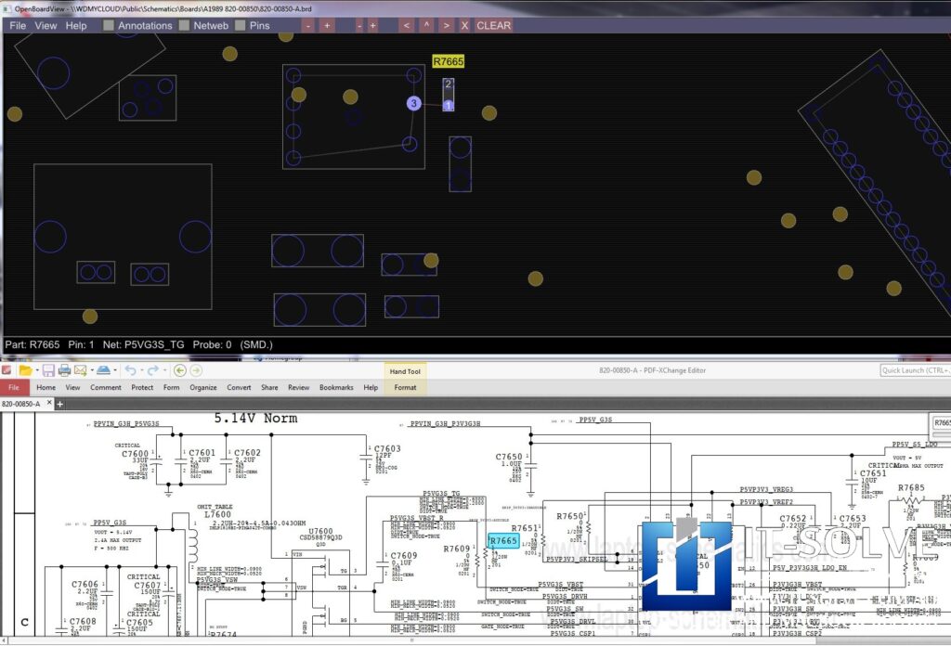Select pin 2 of R7665 on board
951x646 pixels.
(x=449, y=84)
